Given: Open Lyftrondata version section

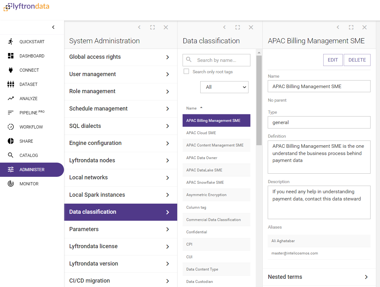Looking at the screenshot, I should (120, 264).
